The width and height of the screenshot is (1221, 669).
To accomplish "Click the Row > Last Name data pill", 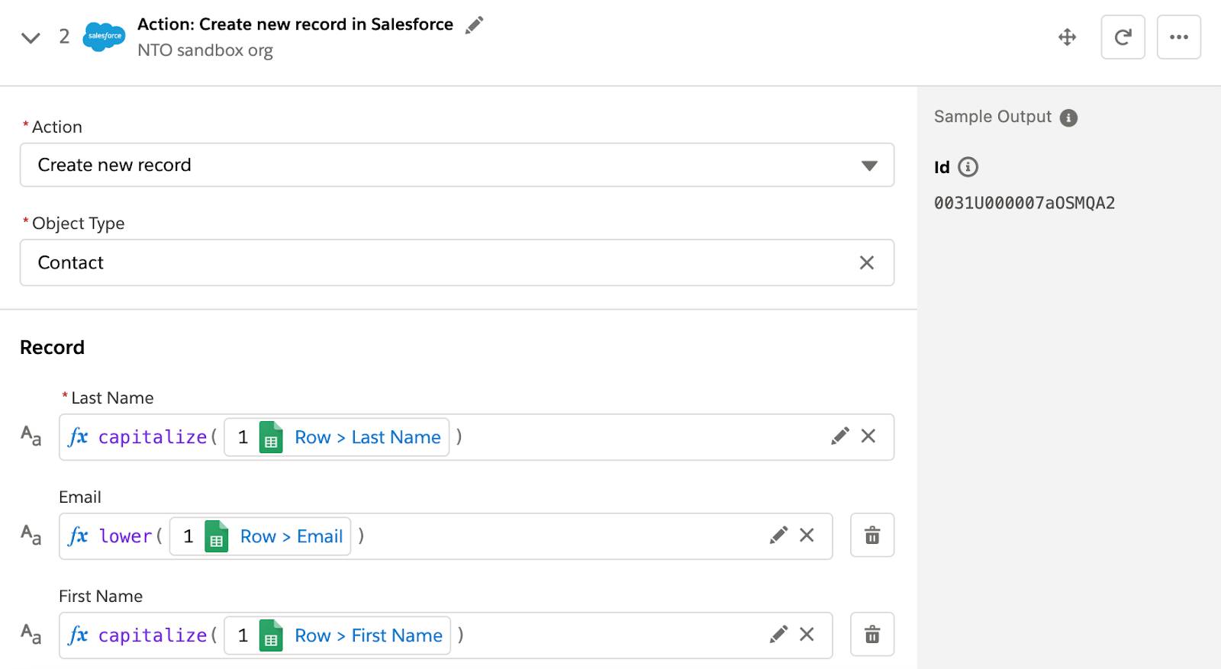I will (337, 437).
